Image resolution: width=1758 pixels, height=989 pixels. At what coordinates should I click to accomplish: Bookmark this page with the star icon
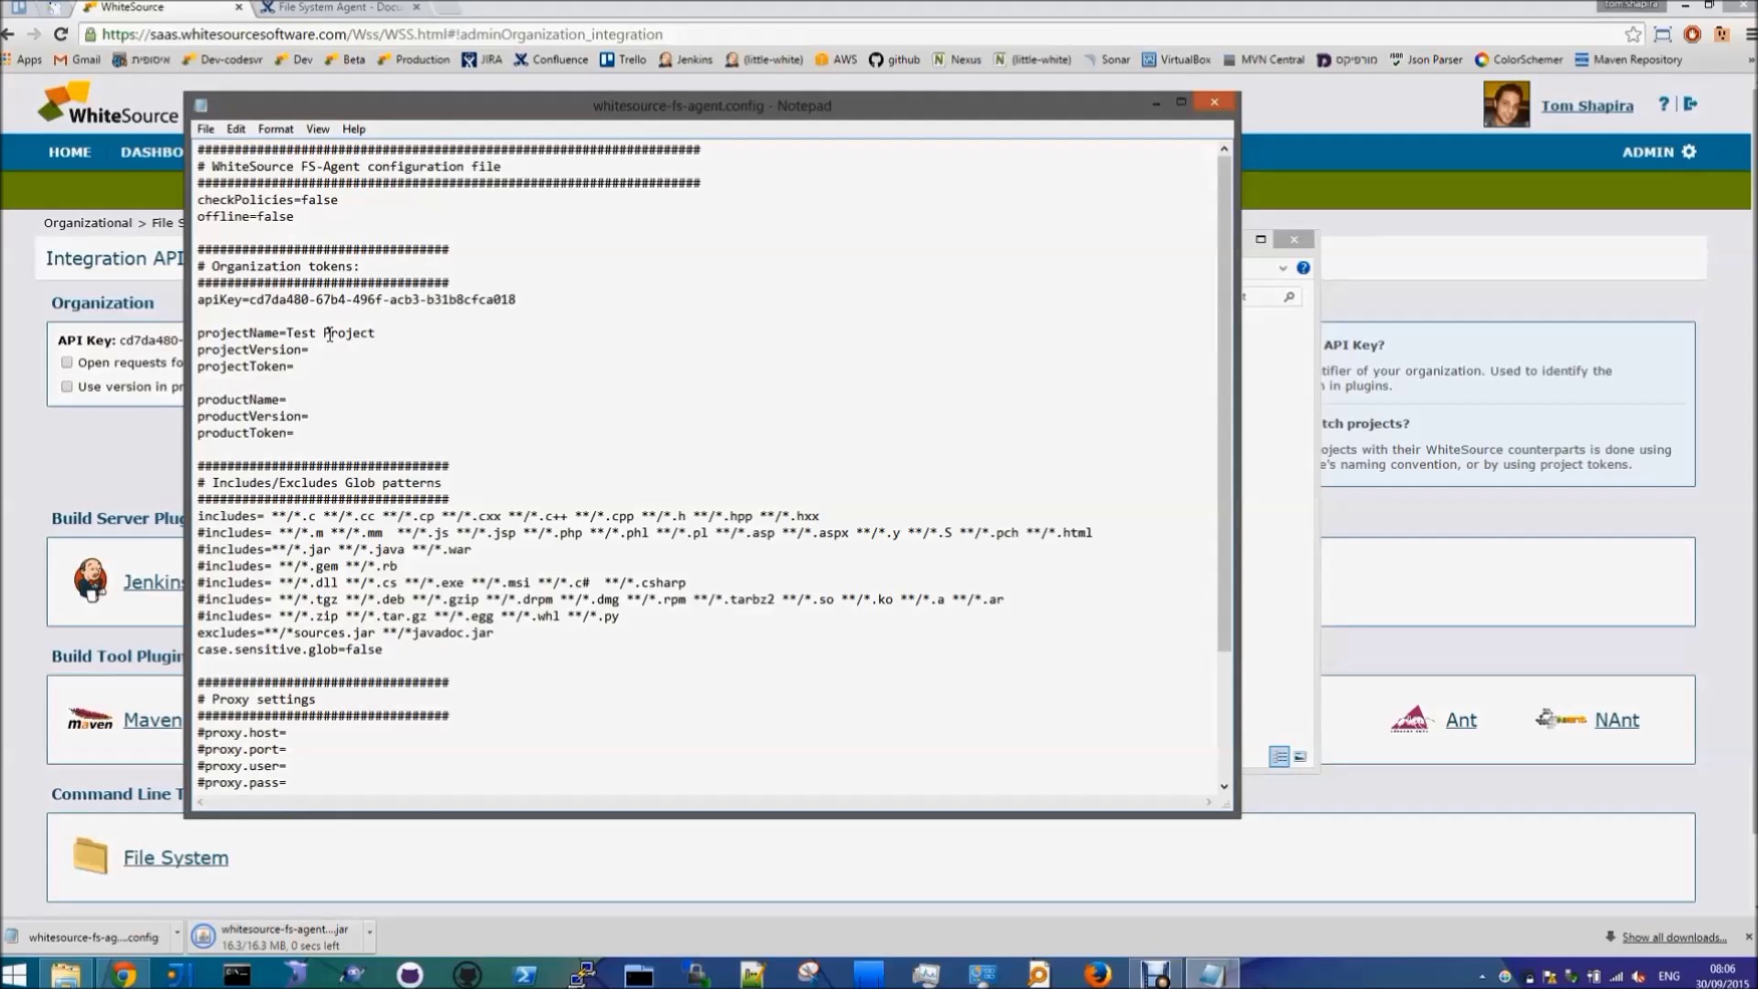coord(1633,34)
